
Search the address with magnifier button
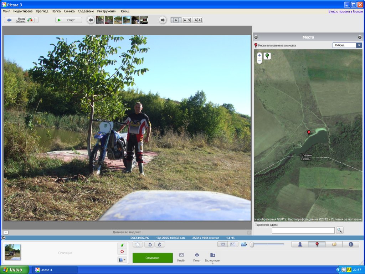340,230
